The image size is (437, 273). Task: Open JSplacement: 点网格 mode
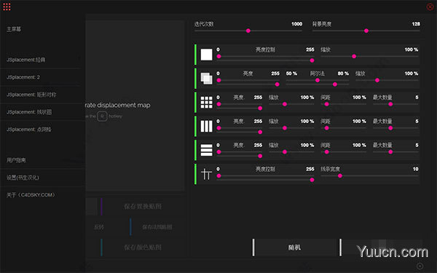click(28, 130)
